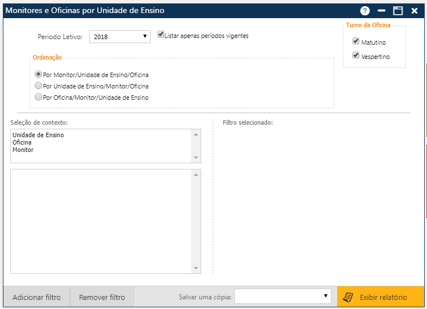Click the Remover filtro button
This screenshot has width=427, height=309.
tap(102, 297)
